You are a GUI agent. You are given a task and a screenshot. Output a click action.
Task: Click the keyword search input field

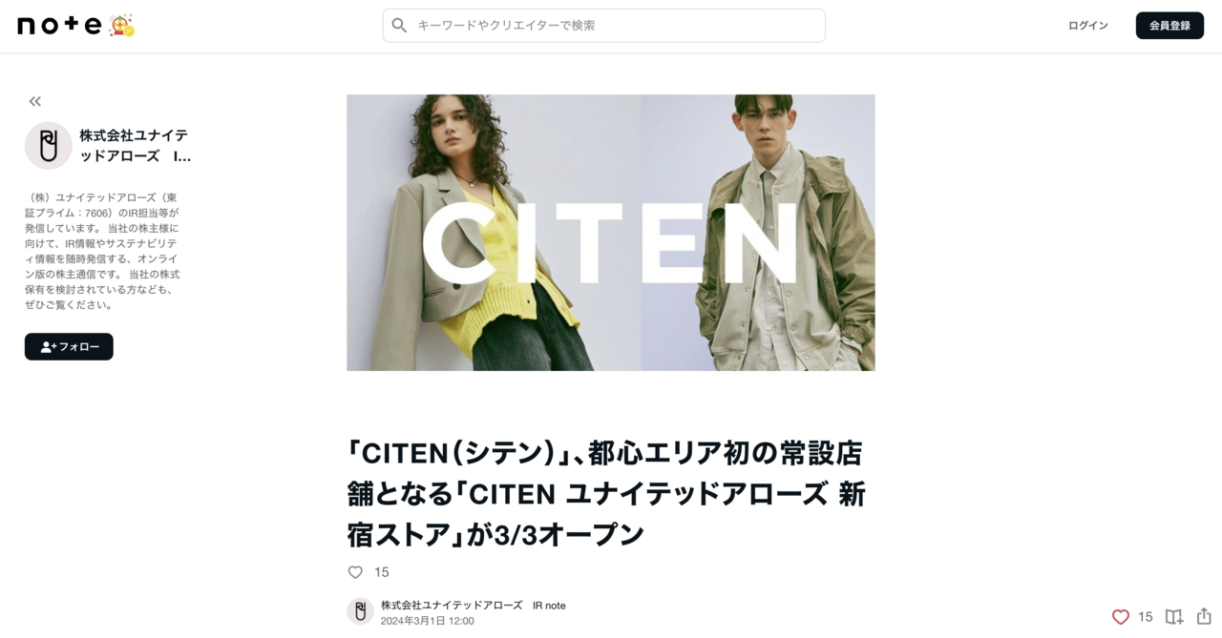coord(603,26)
